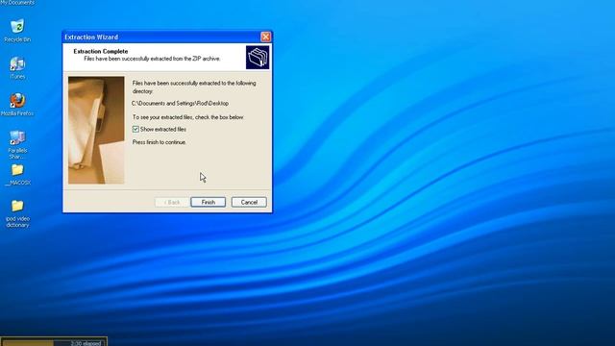This screenshot has height=346, width=615.
Task: Click the C:\Documents and Settings\Rod\Desktop path text
Action: (180, 103)
